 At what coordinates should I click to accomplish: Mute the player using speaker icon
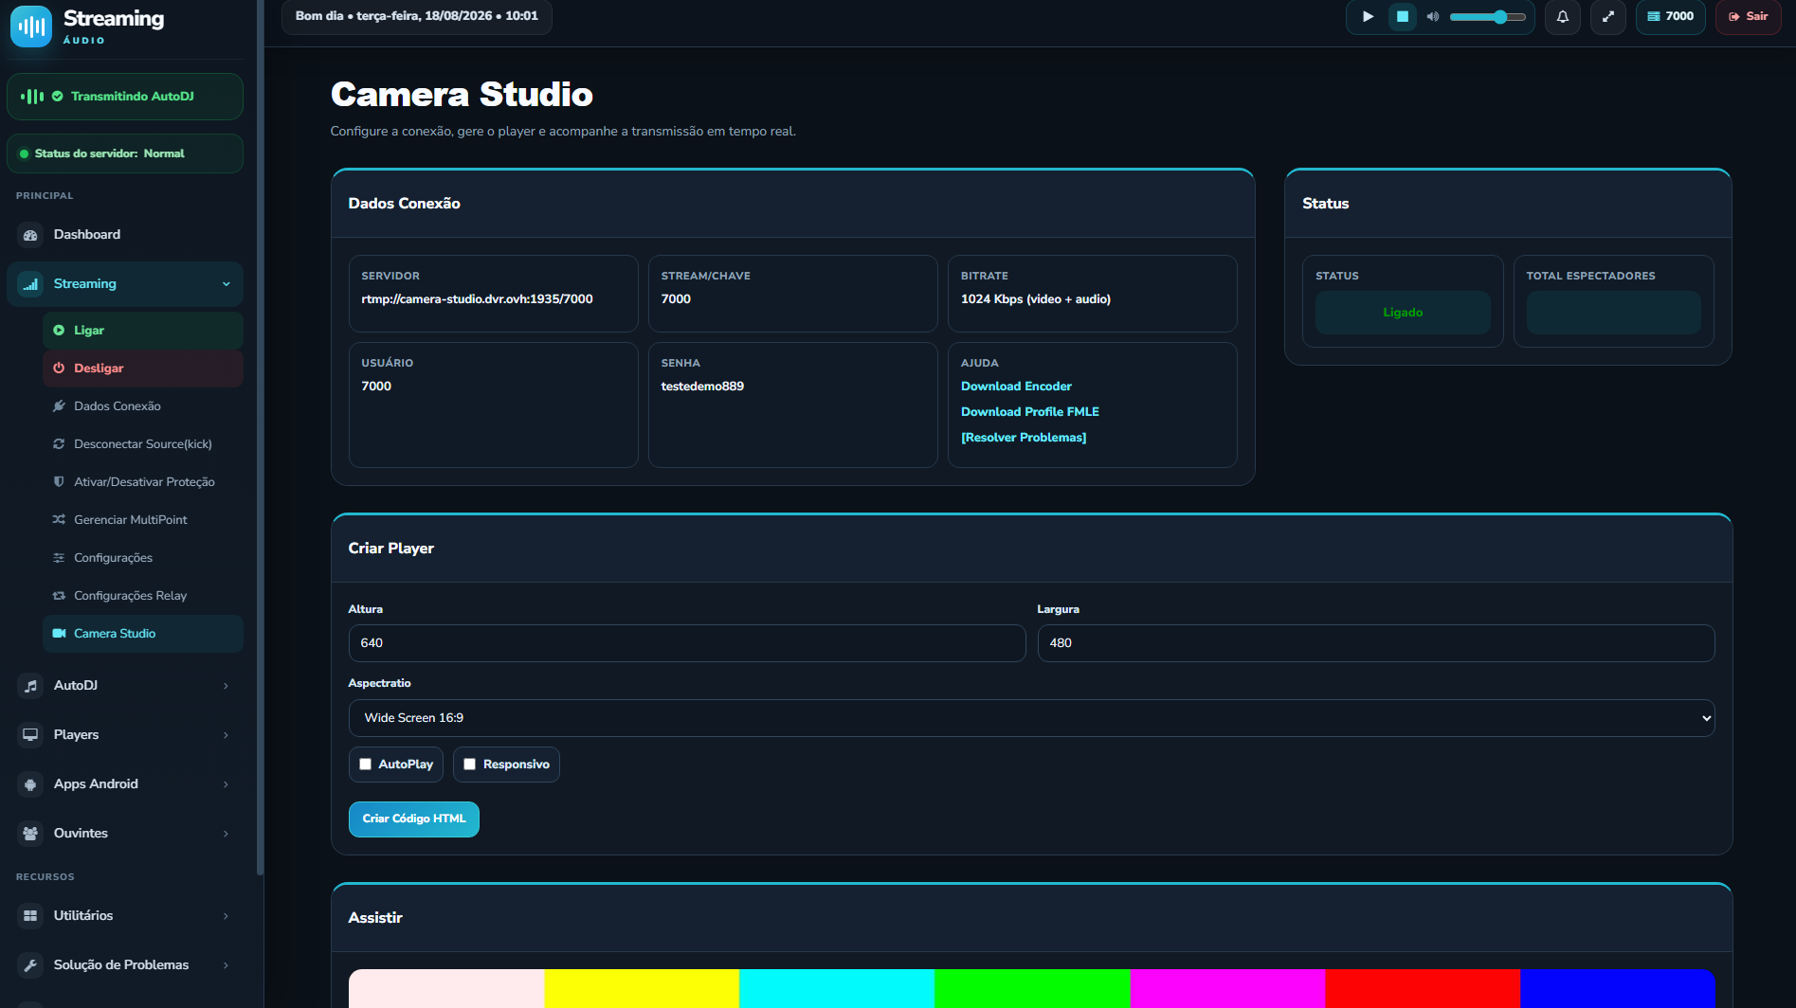tap(1433, 16)
